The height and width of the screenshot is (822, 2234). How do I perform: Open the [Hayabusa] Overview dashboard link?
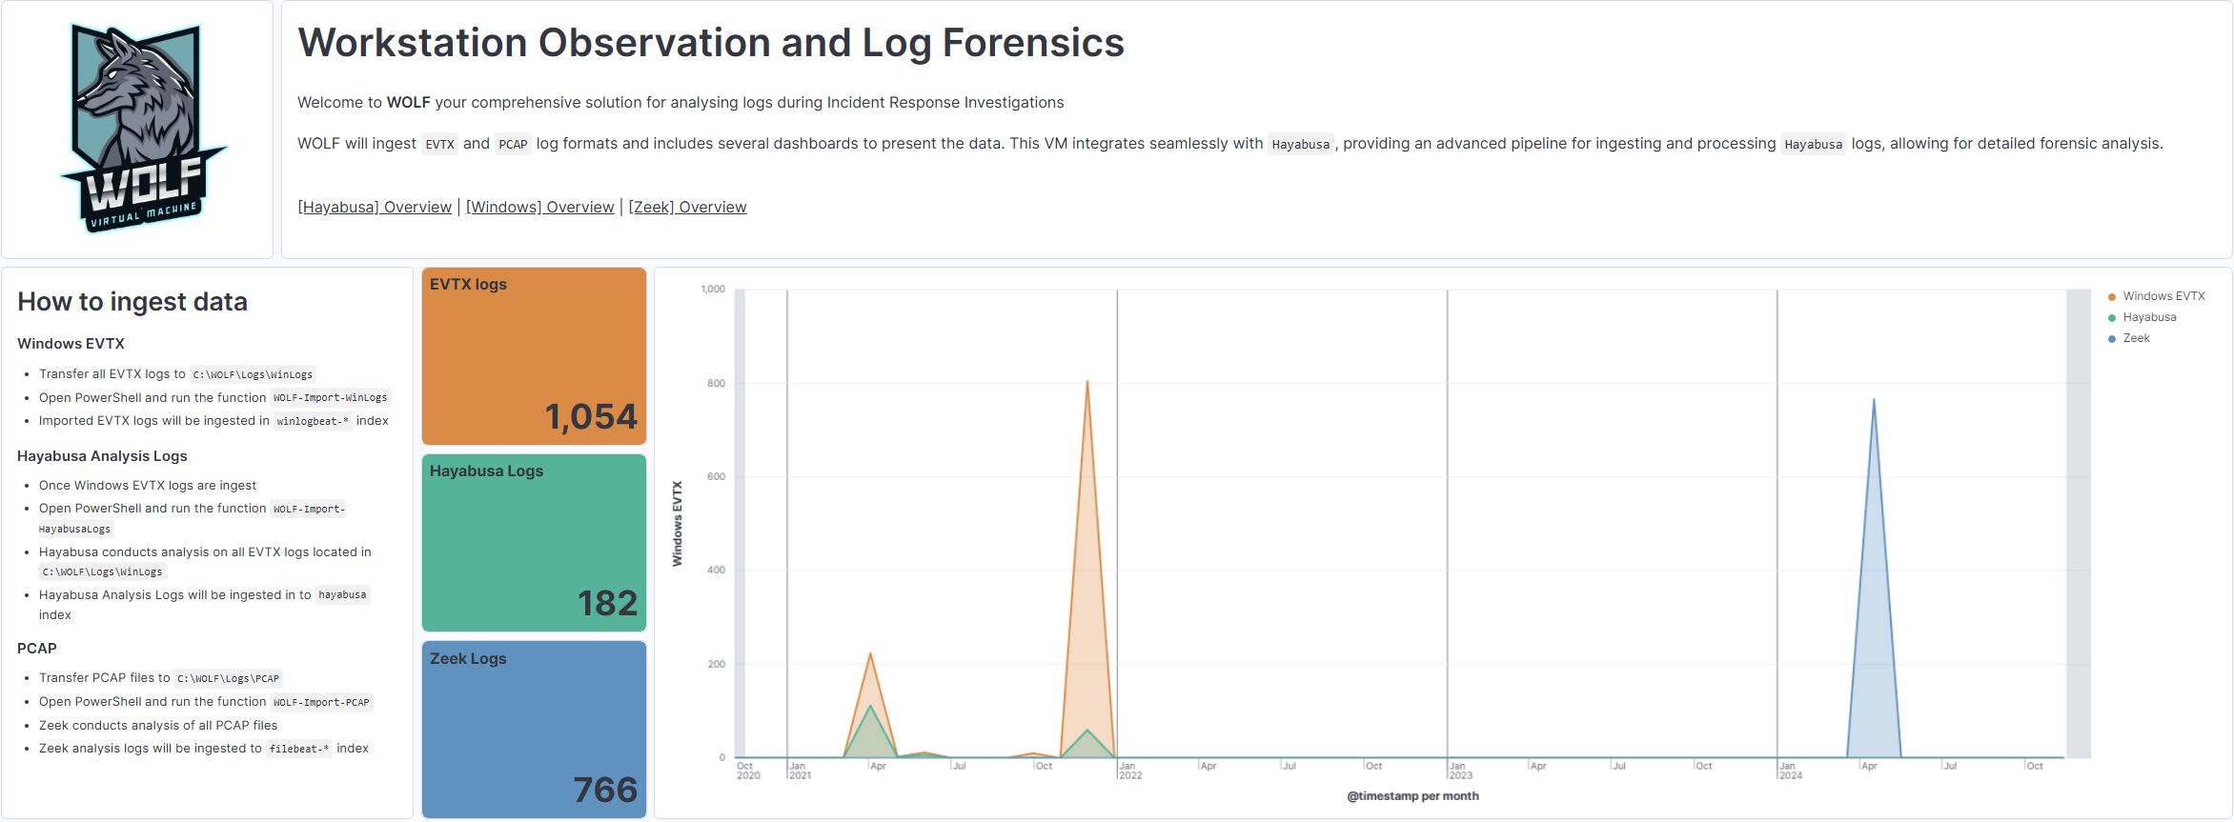(375, 207)
